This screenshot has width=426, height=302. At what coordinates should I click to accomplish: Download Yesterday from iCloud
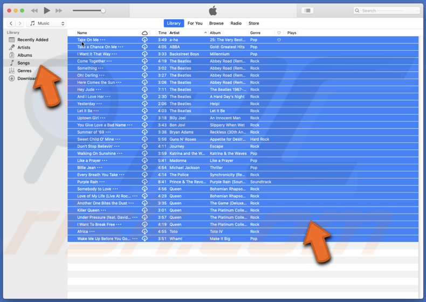click(145, 104)
